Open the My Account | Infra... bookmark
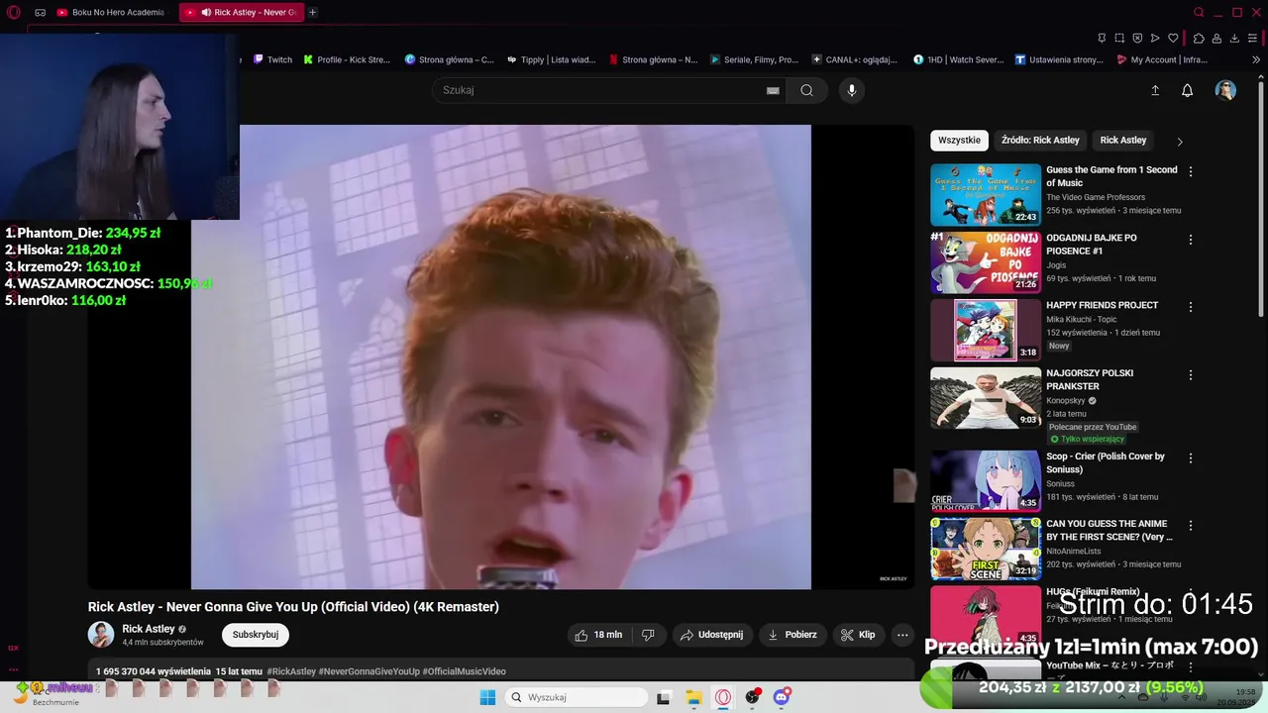The image size is (1268, 713). point(1161,59)
